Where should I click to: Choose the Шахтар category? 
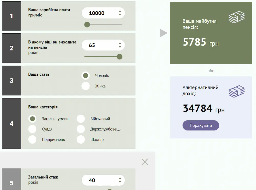pyautogui.click(x=81, y=139)
